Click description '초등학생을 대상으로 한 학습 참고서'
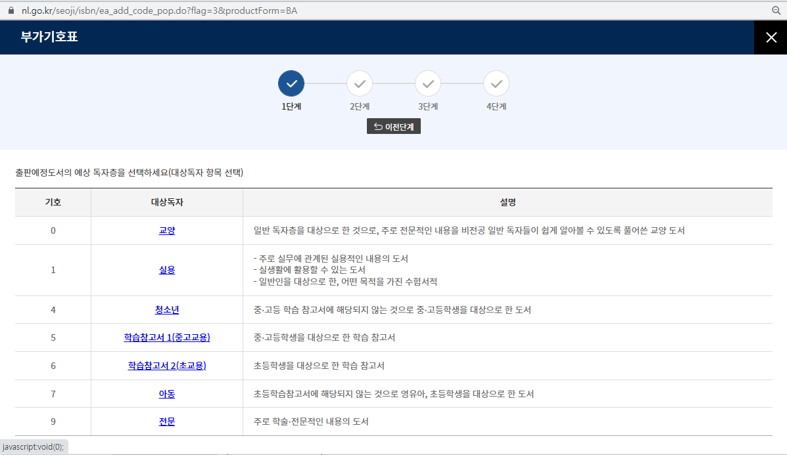787x455 pixels. point(319,366)
